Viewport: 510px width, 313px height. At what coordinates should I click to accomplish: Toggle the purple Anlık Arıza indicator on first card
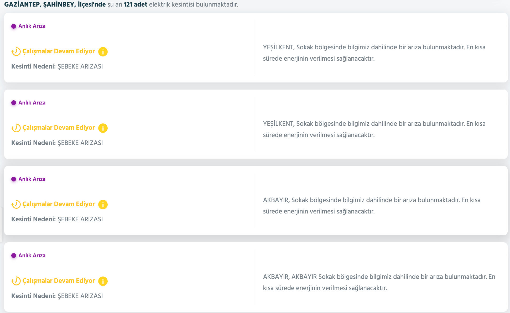(x=13, y=25)
